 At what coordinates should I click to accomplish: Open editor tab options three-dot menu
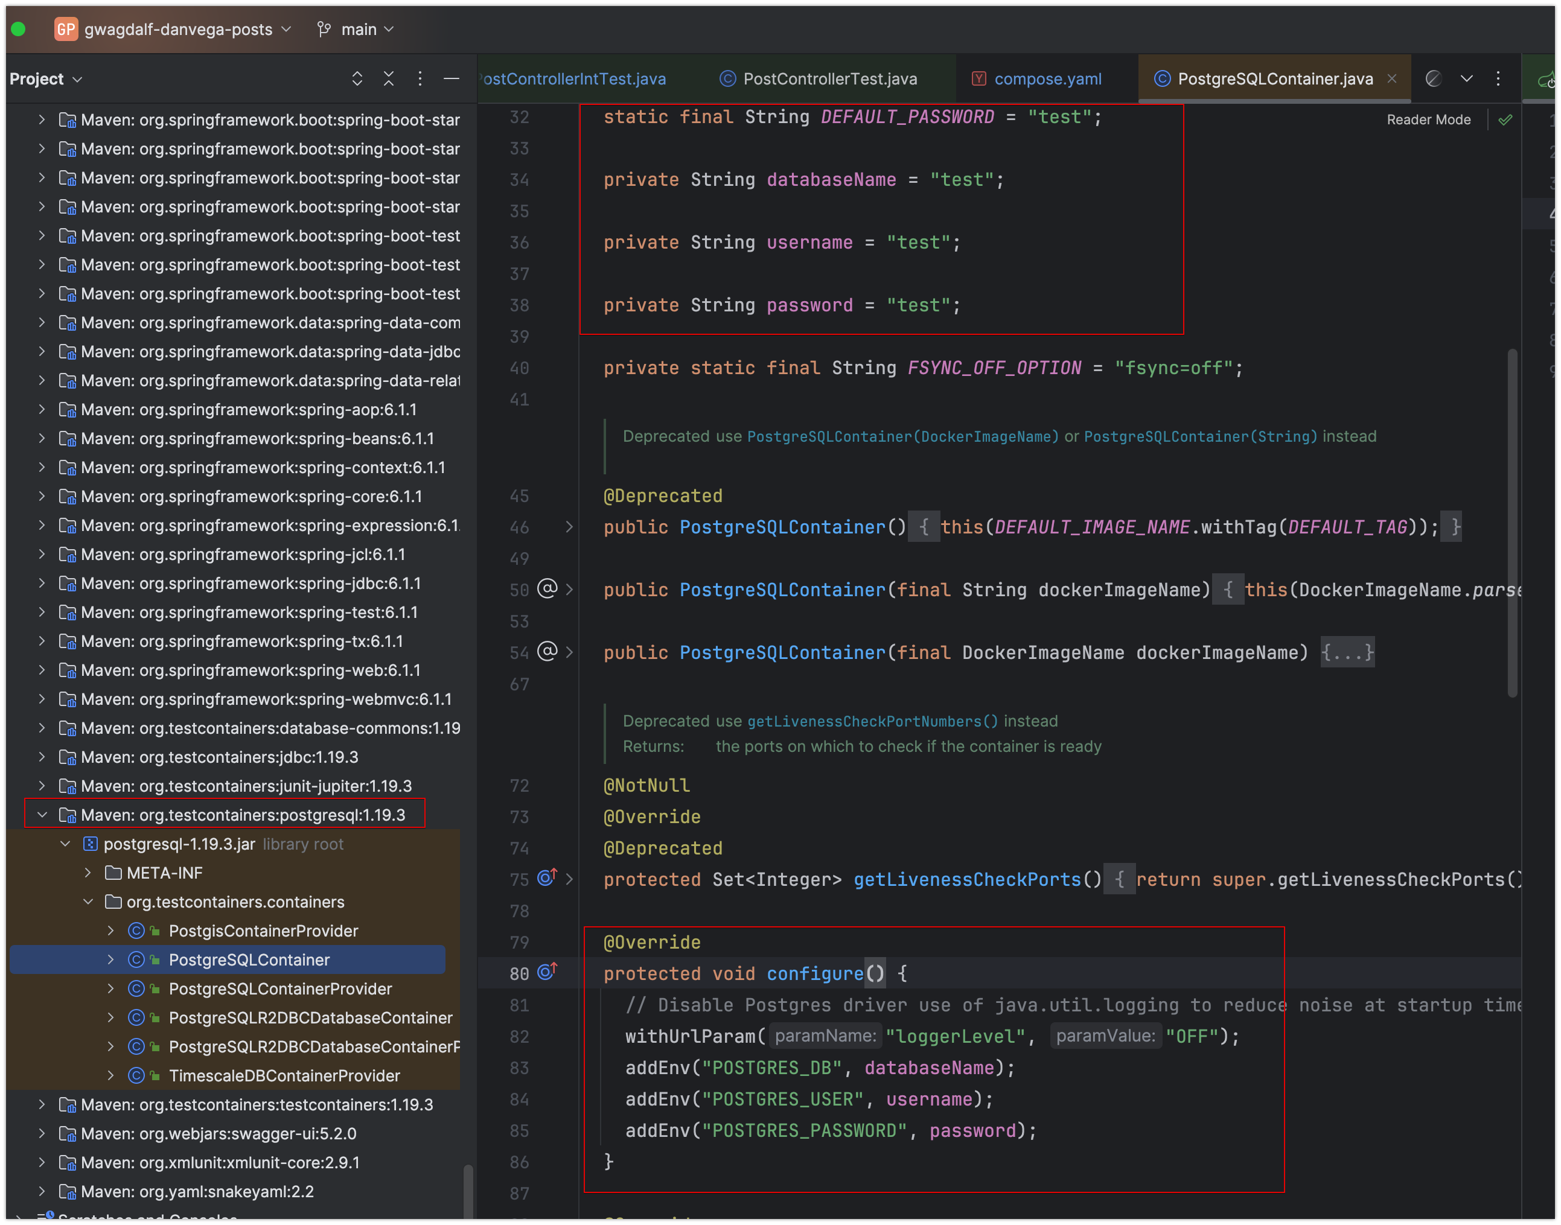(1498, 79)
